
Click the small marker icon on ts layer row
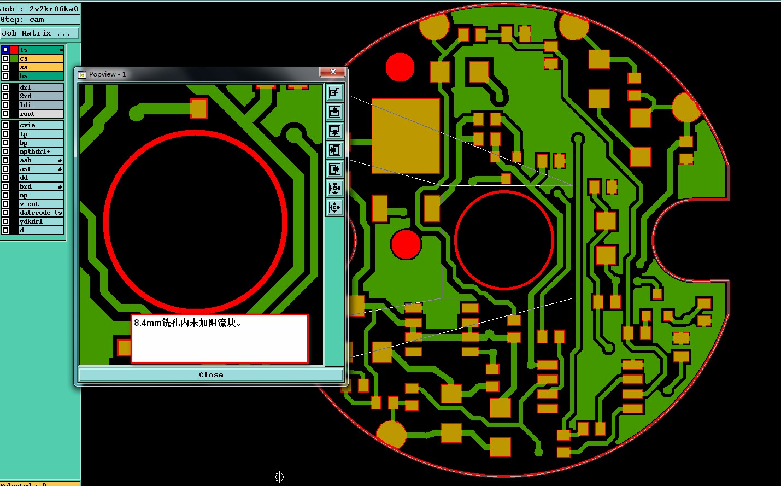61,50
